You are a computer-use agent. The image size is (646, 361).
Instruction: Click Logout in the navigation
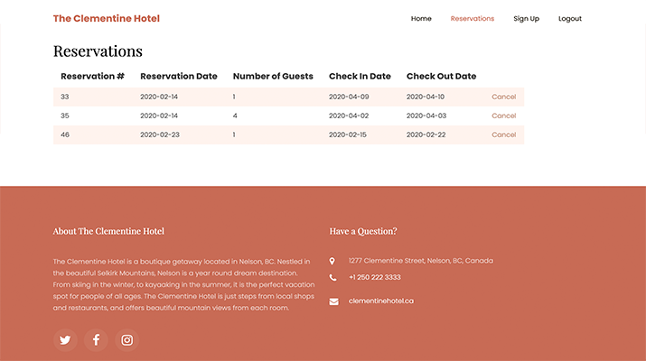click(569, 18)
